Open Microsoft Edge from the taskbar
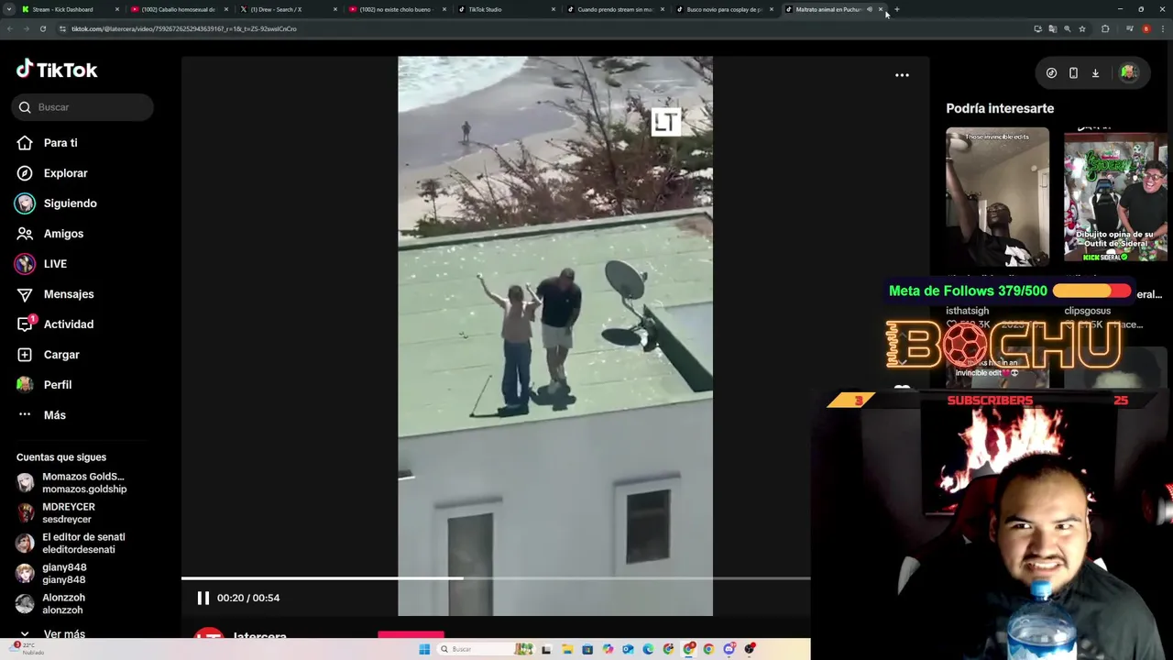This screenshot has height=660, width=1173. (x=648, y=649)
